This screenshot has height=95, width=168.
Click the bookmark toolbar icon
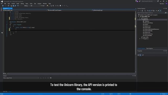(x=60, y=6)
